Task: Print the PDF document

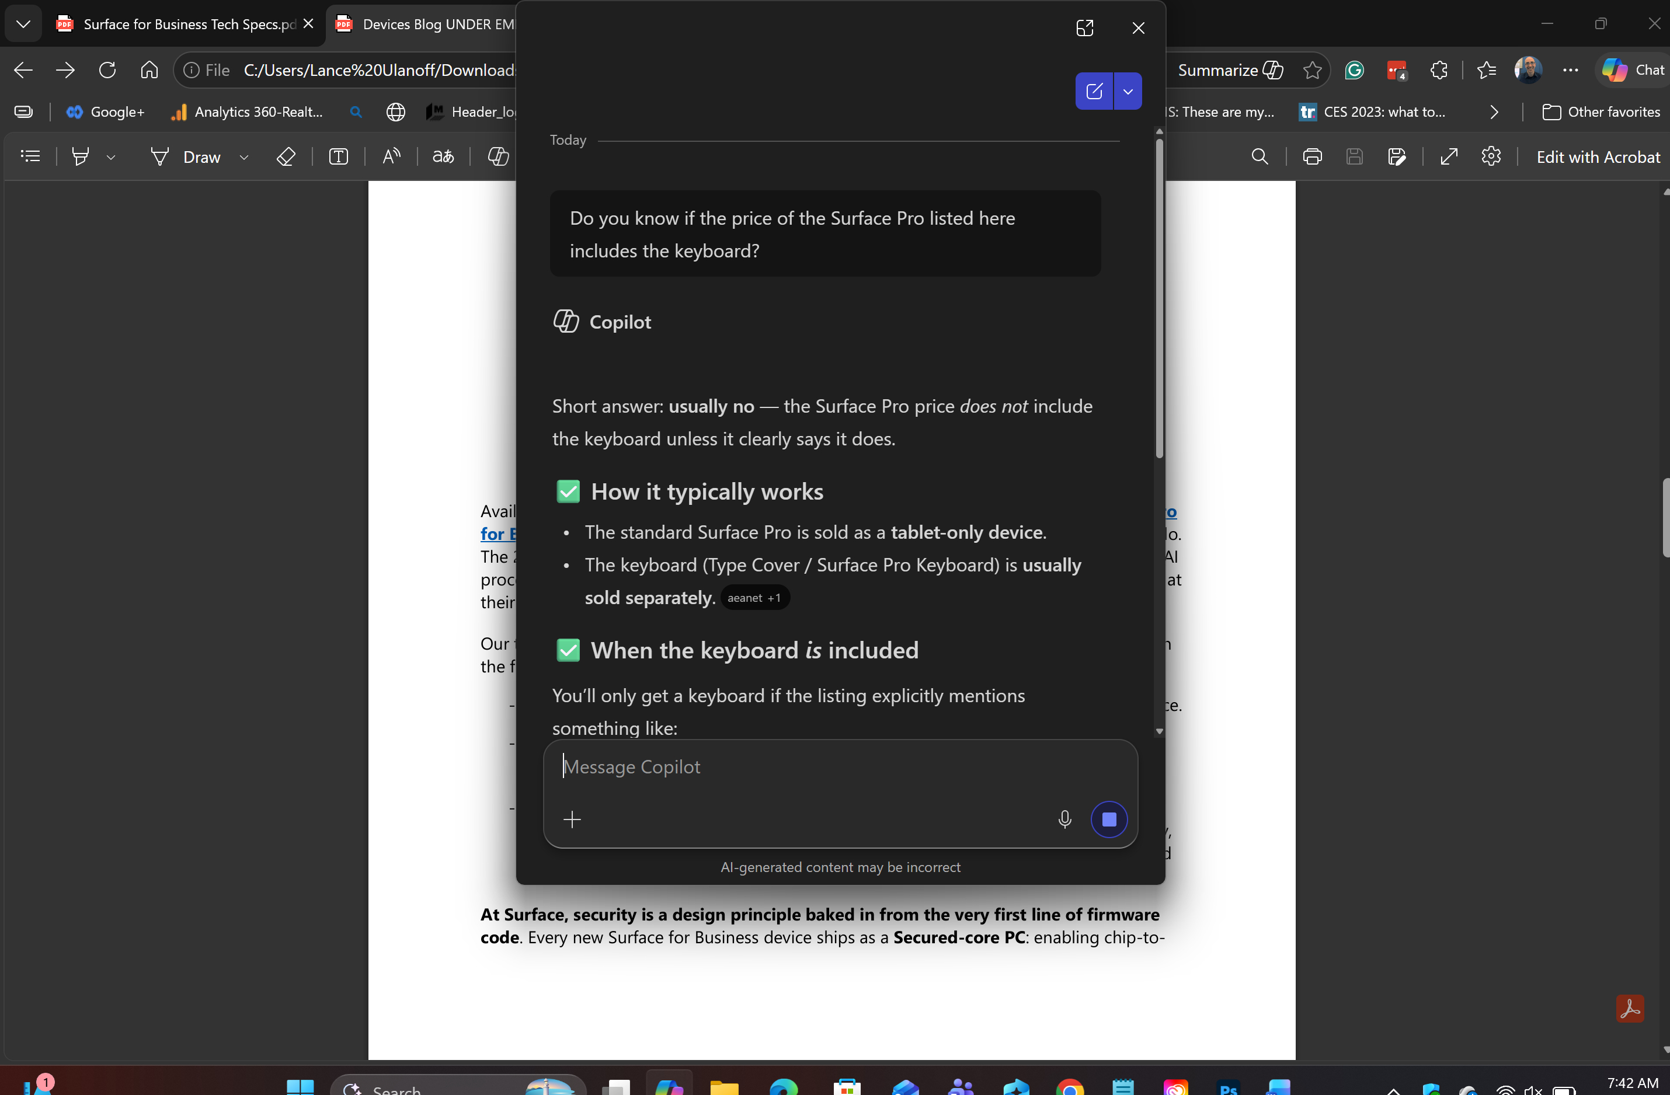Action: click(1312, 156)
